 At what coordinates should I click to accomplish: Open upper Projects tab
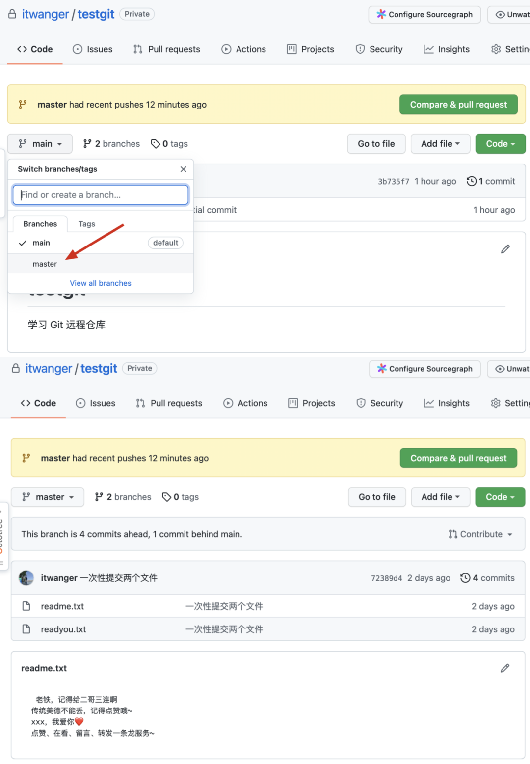pyautogui.click(x=310, y=49)
